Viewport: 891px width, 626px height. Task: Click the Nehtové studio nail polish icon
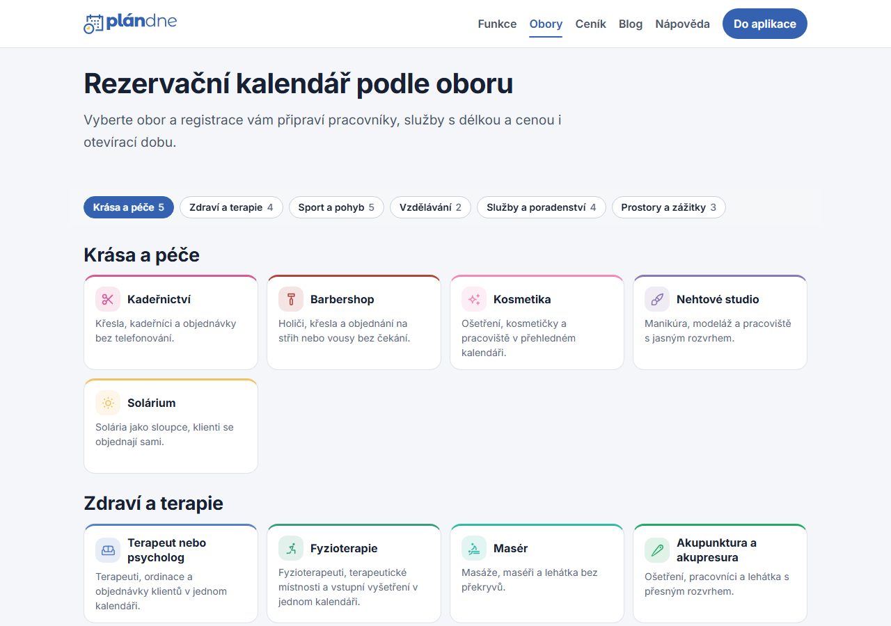(656, 299)
